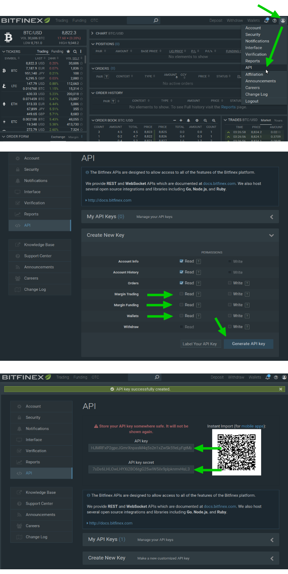Click the PAIR filter funnel in Order History panel
Viewport: 288px width, 574px height.
[114, 101]
